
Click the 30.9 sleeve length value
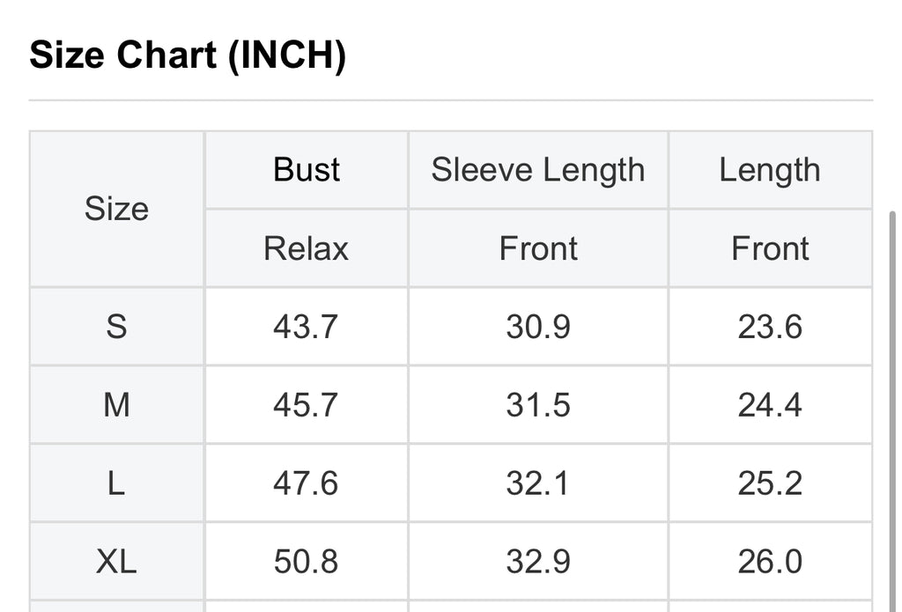tap(538, 327)
